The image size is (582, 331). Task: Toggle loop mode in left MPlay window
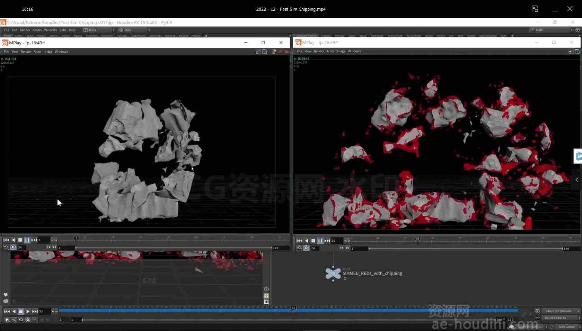click(6, 247)
